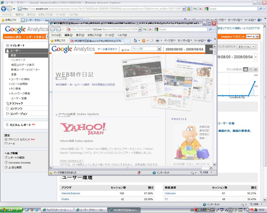
Task: Click コンバージョン in Analytics sidebar
Action: tap(19, 113)
